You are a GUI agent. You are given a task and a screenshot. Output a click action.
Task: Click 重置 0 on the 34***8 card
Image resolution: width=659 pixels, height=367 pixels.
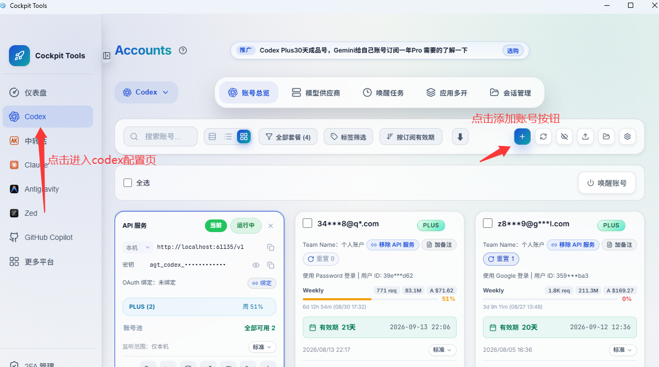[321, 259]
